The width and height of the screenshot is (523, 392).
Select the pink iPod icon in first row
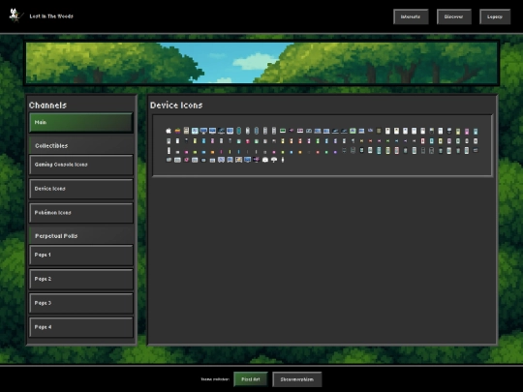pos(467,132)
